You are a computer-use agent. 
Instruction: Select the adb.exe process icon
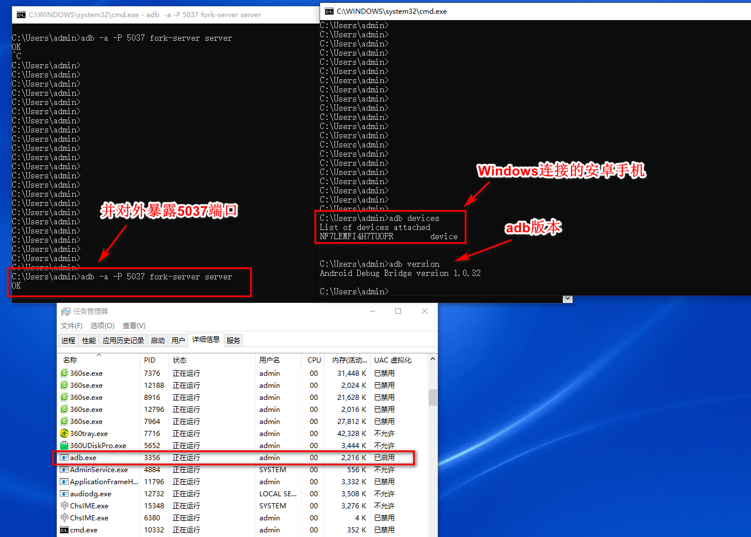tap(64, 457)
